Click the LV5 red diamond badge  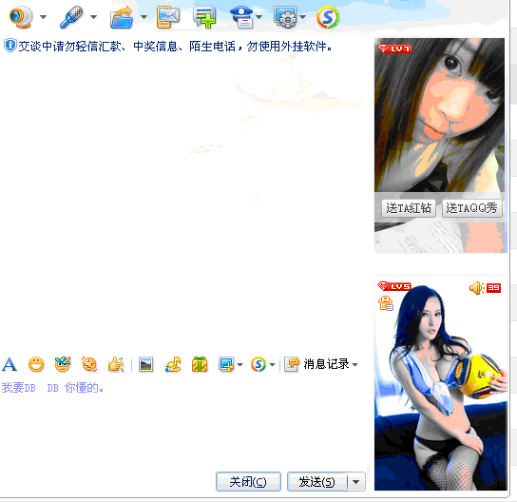[x=394, y=286]
